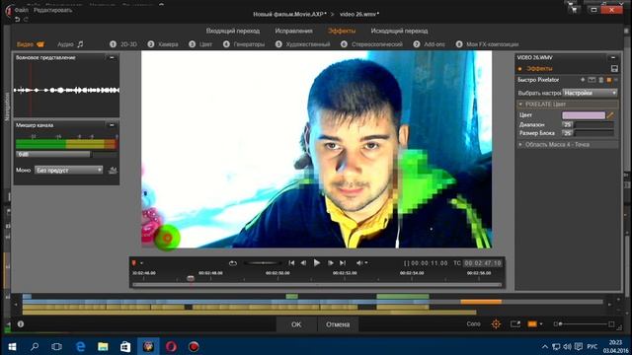Click the Размер Блока value field
Screen dimensions: 632x355
coord(568,133)
